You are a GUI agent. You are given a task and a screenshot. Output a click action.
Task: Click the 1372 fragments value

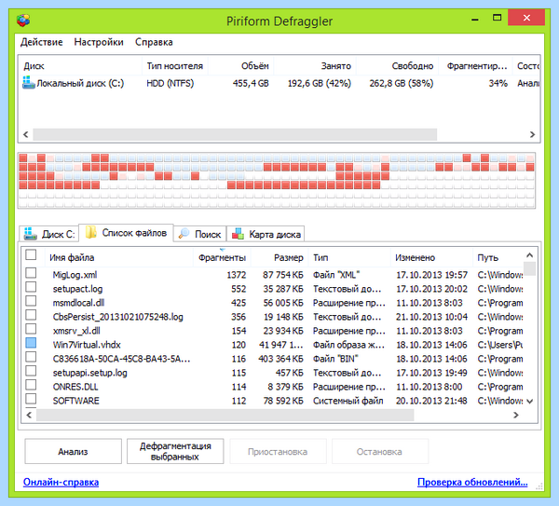coord(237,275)
